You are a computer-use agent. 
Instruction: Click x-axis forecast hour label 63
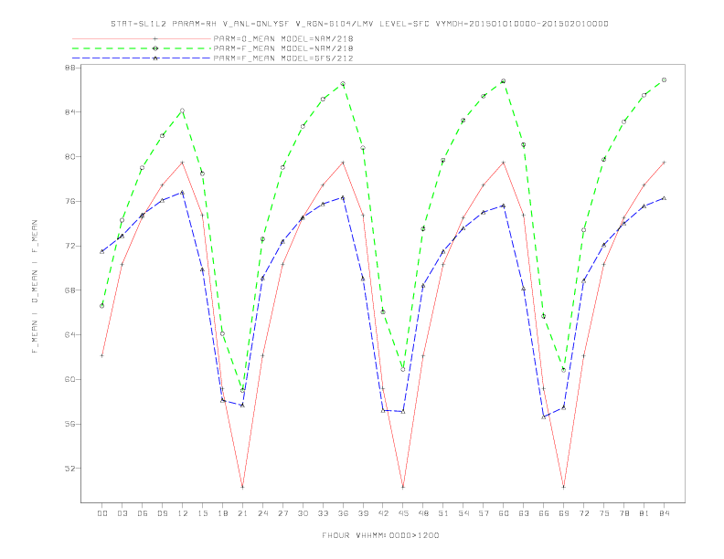[524, 513]
